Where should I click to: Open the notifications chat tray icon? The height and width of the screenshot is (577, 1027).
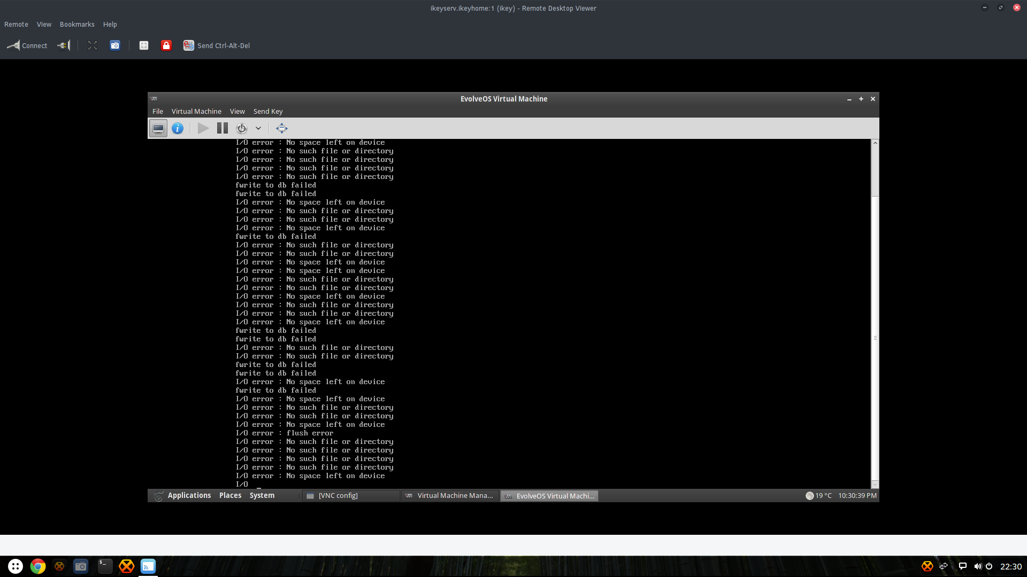962,566
